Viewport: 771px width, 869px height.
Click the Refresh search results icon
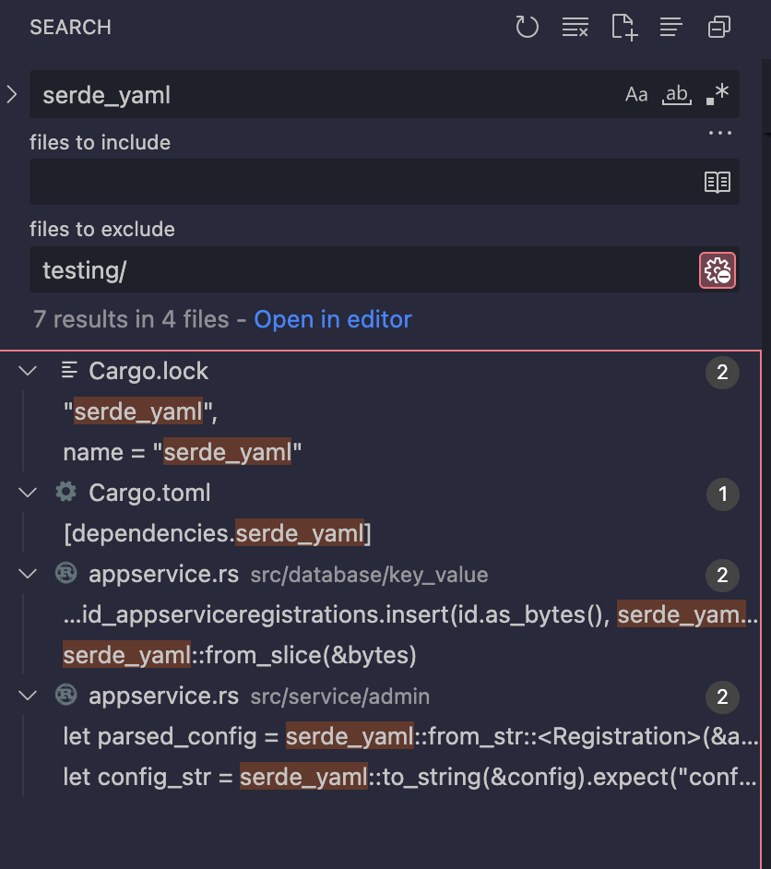[x=527, y=28]
